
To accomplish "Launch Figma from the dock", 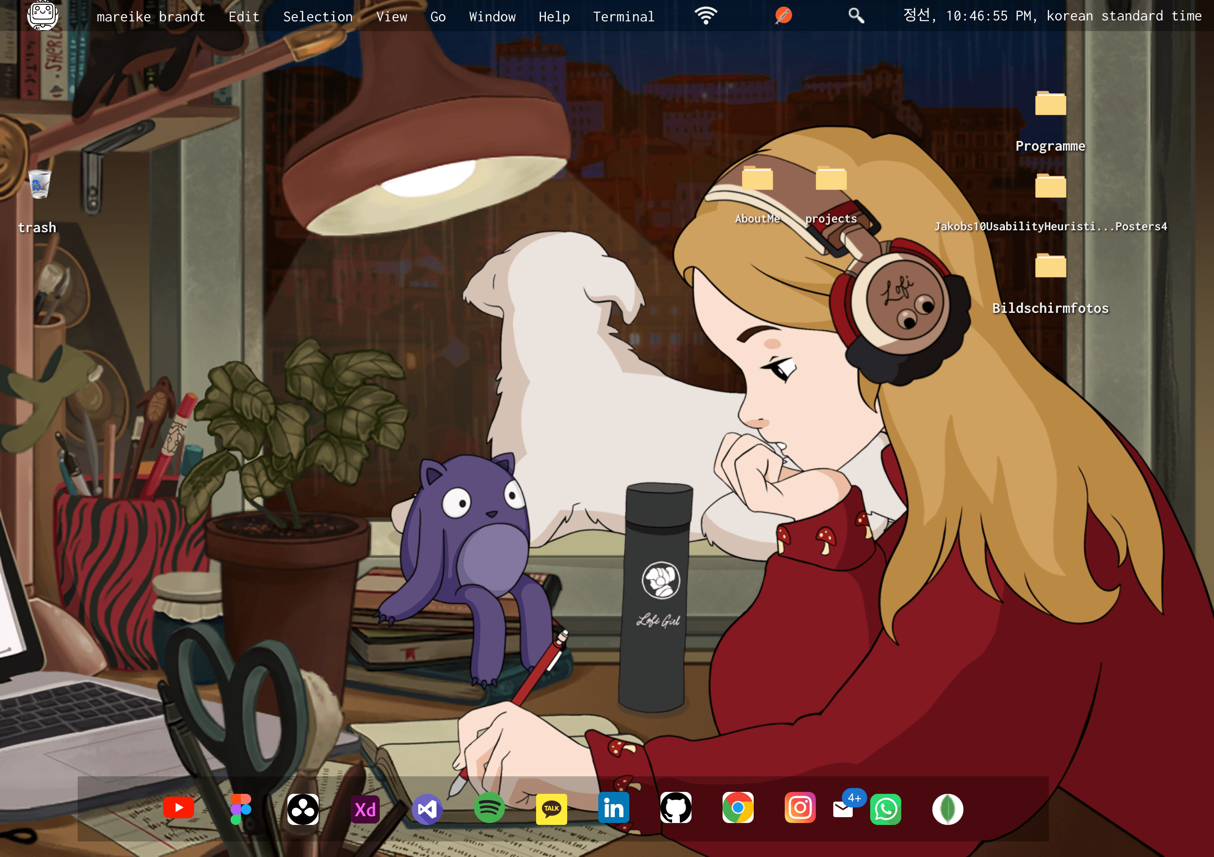I will pos(240,808).
